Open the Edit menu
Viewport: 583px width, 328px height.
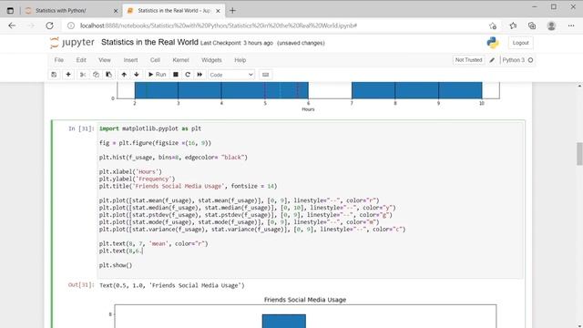81,60
